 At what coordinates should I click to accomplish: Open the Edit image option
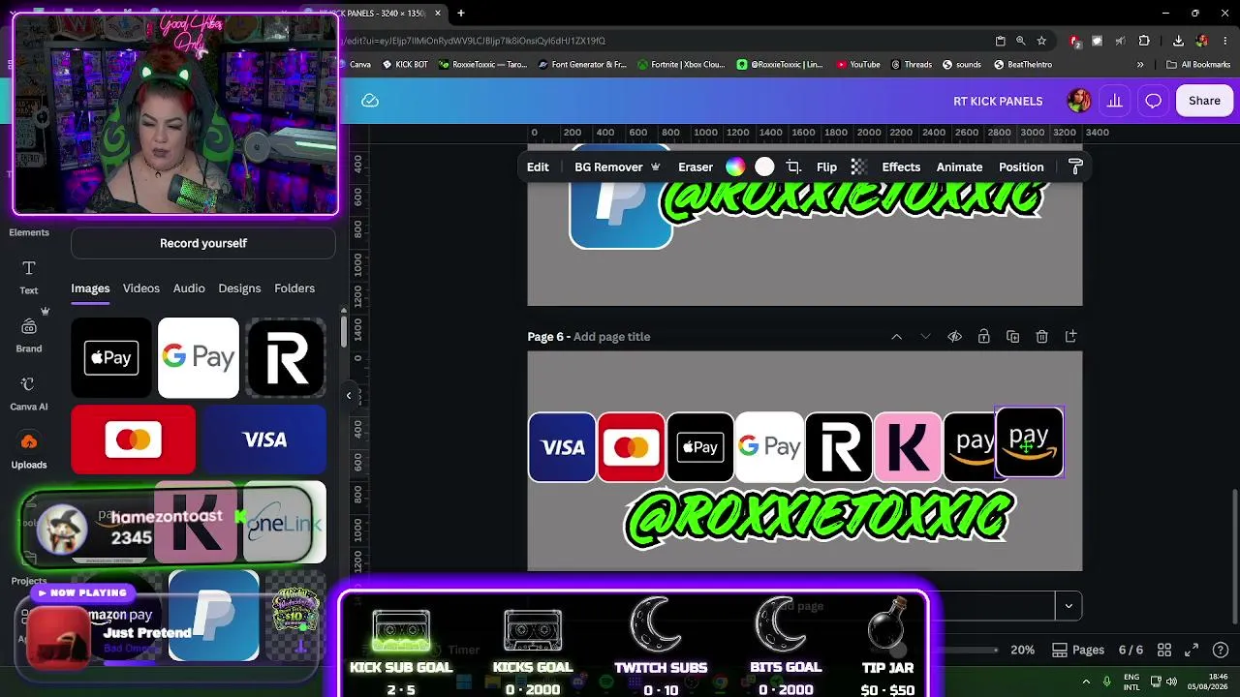(538, 167)
